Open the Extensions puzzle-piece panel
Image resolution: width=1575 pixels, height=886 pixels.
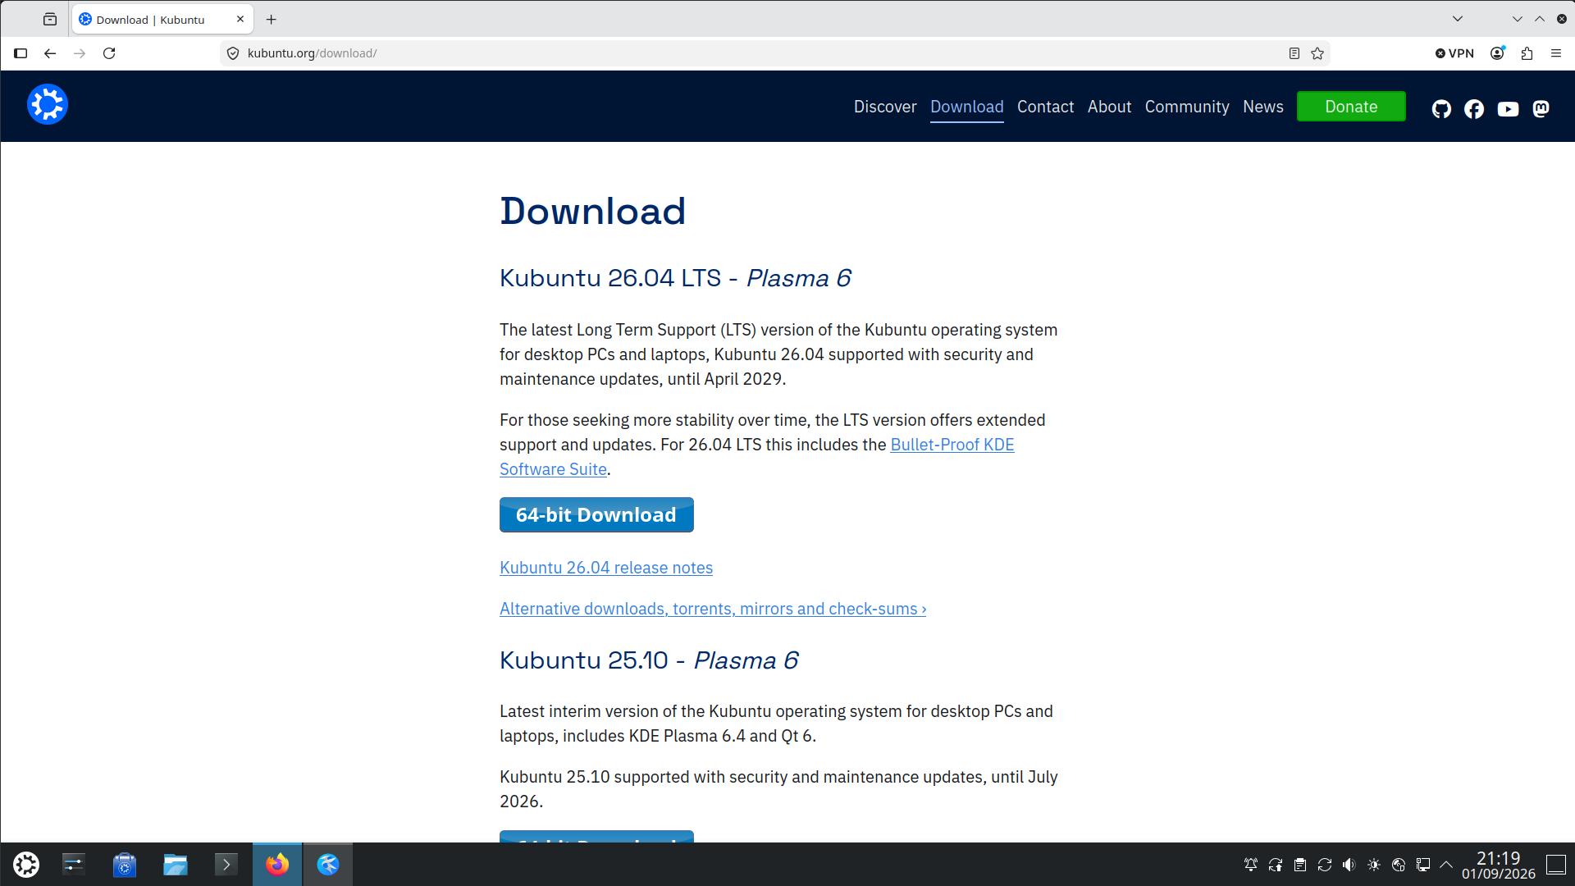[x=1527, y=53]
